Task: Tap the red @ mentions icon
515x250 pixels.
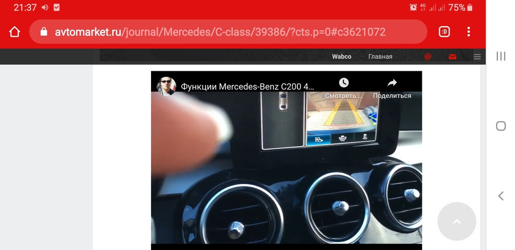Action: [427, 57]
